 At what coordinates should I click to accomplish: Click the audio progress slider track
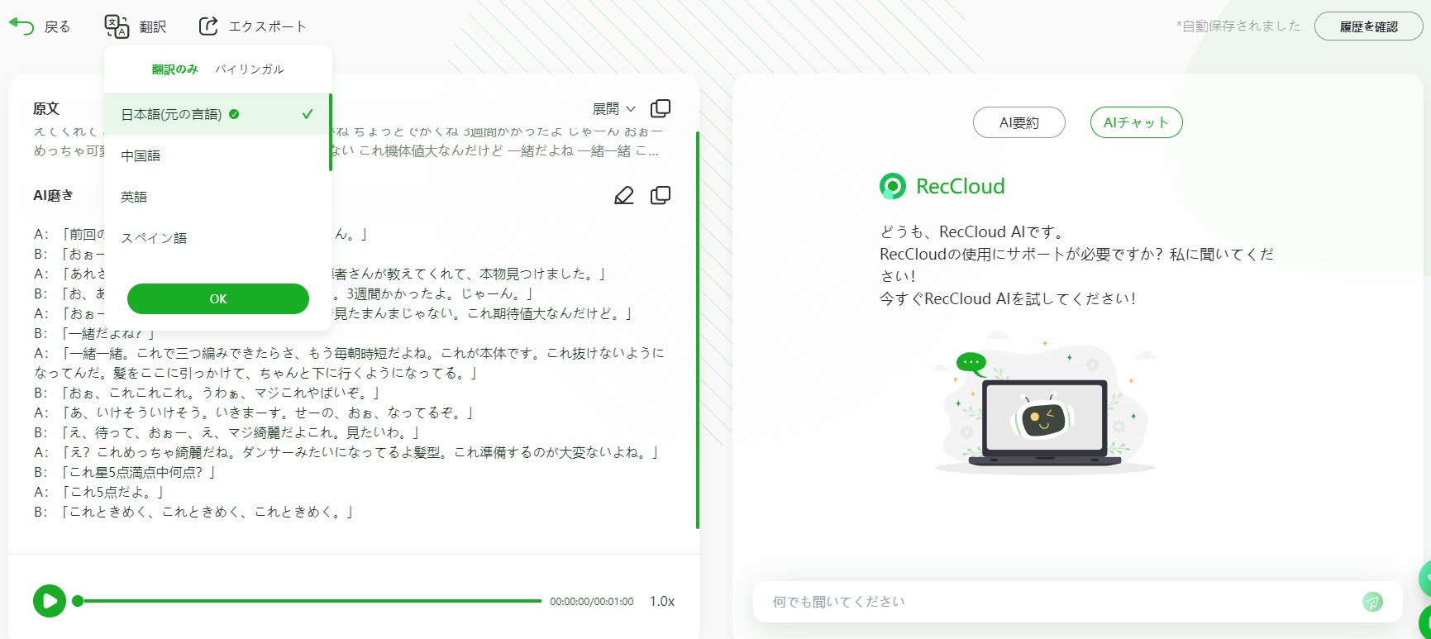(x=309, y=601)
